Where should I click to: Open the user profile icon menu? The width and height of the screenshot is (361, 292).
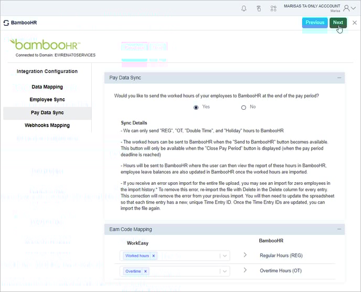(346, 8)
